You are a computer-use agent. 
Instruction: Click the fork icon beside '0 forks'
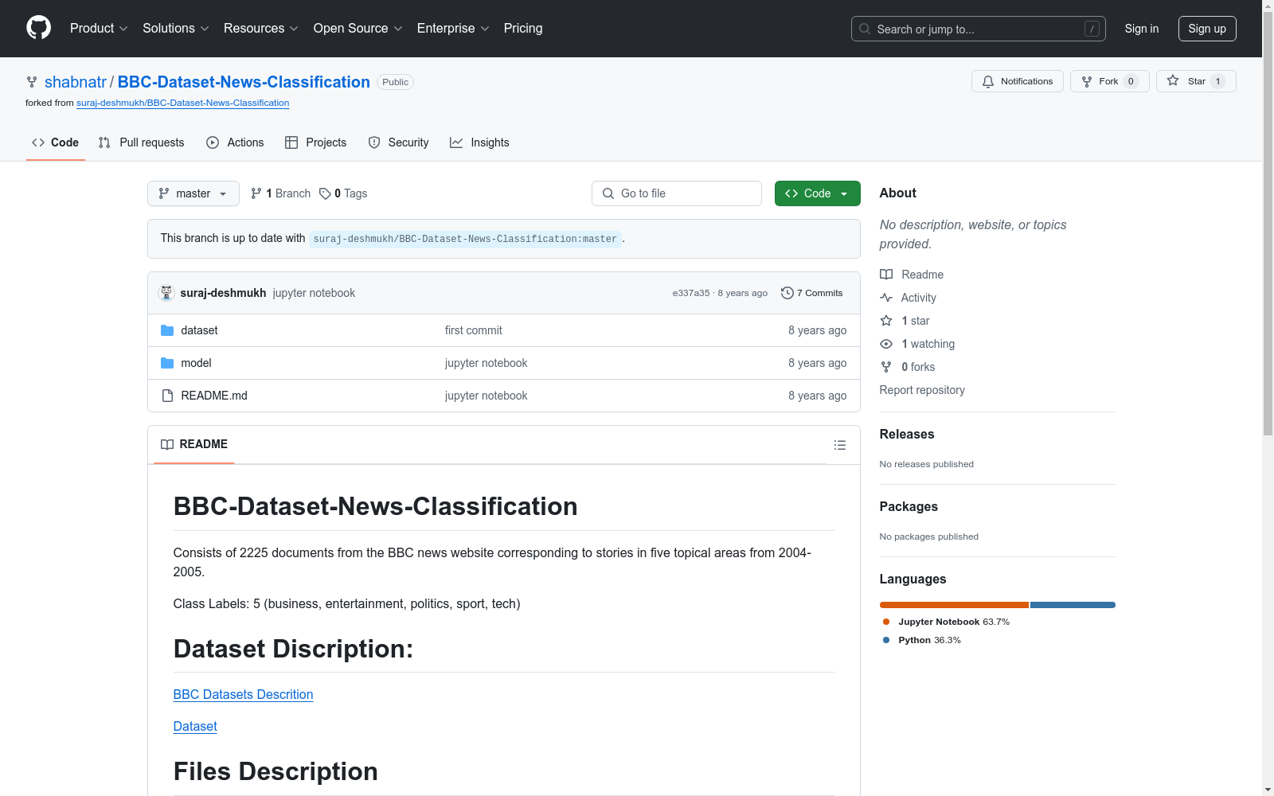pyautogui.click(x=886, y=367)
